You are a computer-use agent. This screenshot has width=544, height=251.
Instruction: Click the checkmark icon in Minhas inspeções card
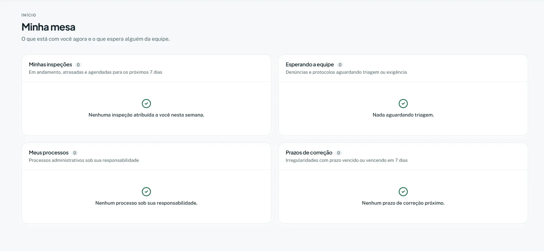[146, 104]
